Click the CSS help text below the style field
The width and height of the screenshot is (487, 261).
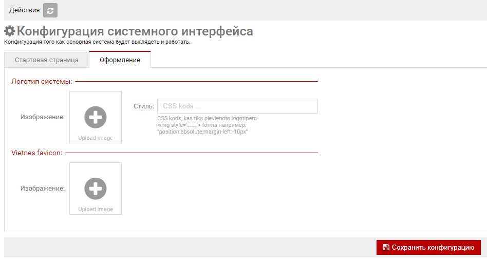(x=207, y=125)
